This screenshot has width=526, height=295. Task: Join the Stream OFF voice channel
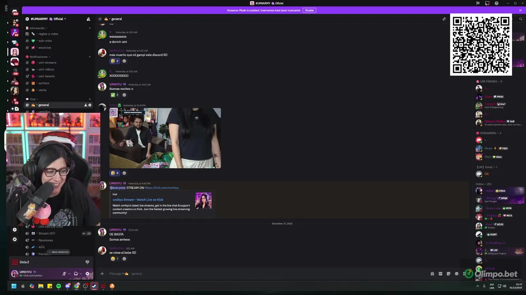pos(58,234)
